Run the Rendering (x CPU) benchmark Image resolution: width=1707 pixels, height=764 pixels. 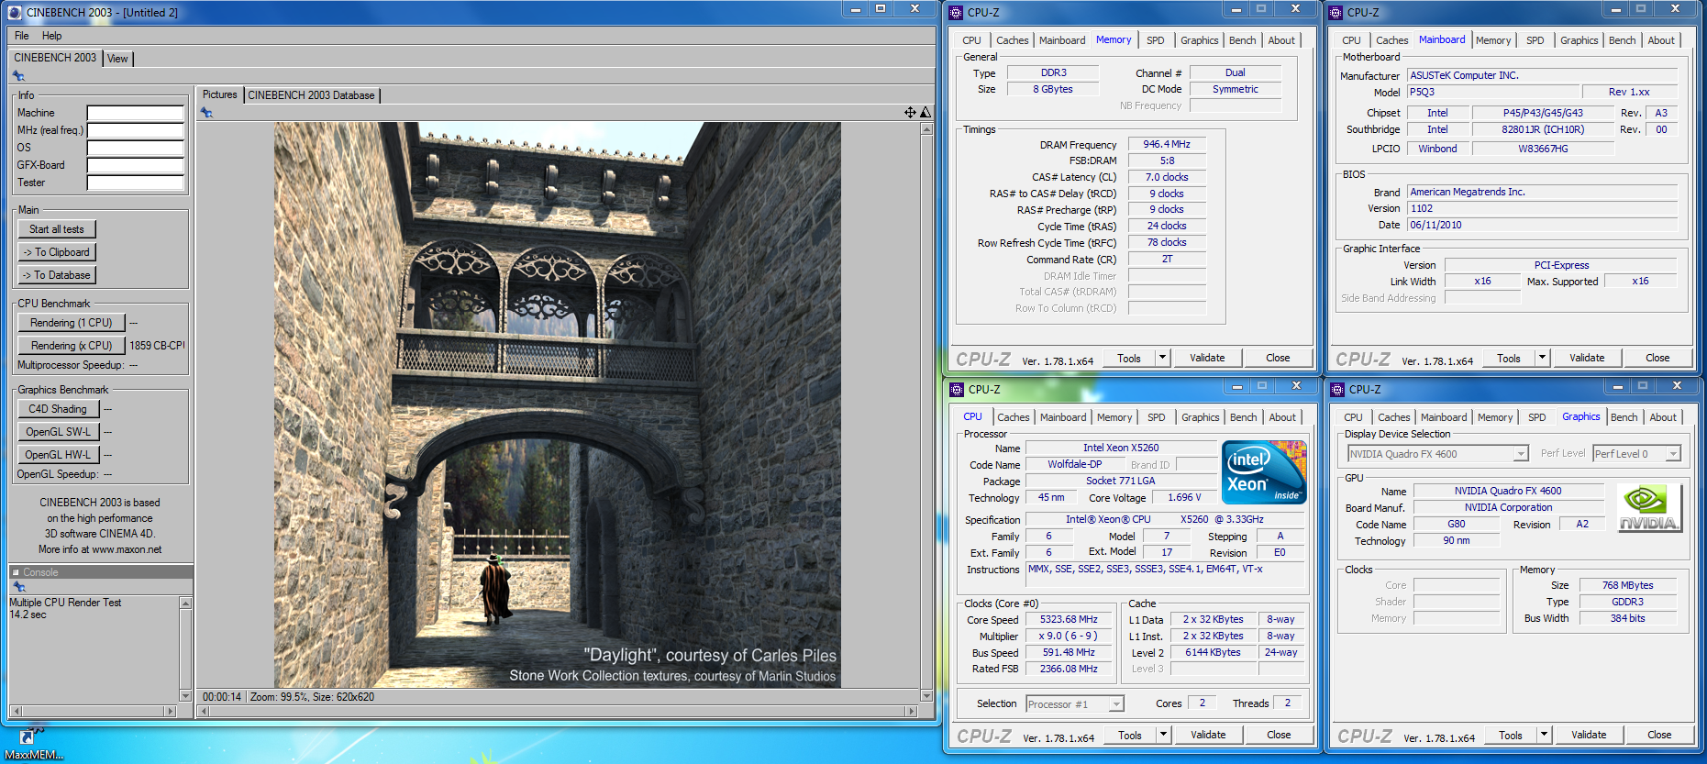click(72, 346)
